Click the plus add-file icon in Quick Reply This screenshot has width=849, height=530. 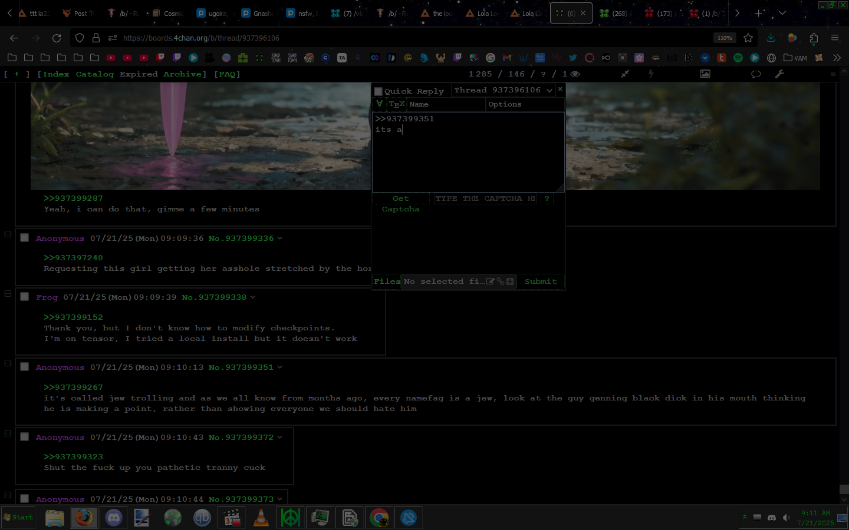(510, 281)
